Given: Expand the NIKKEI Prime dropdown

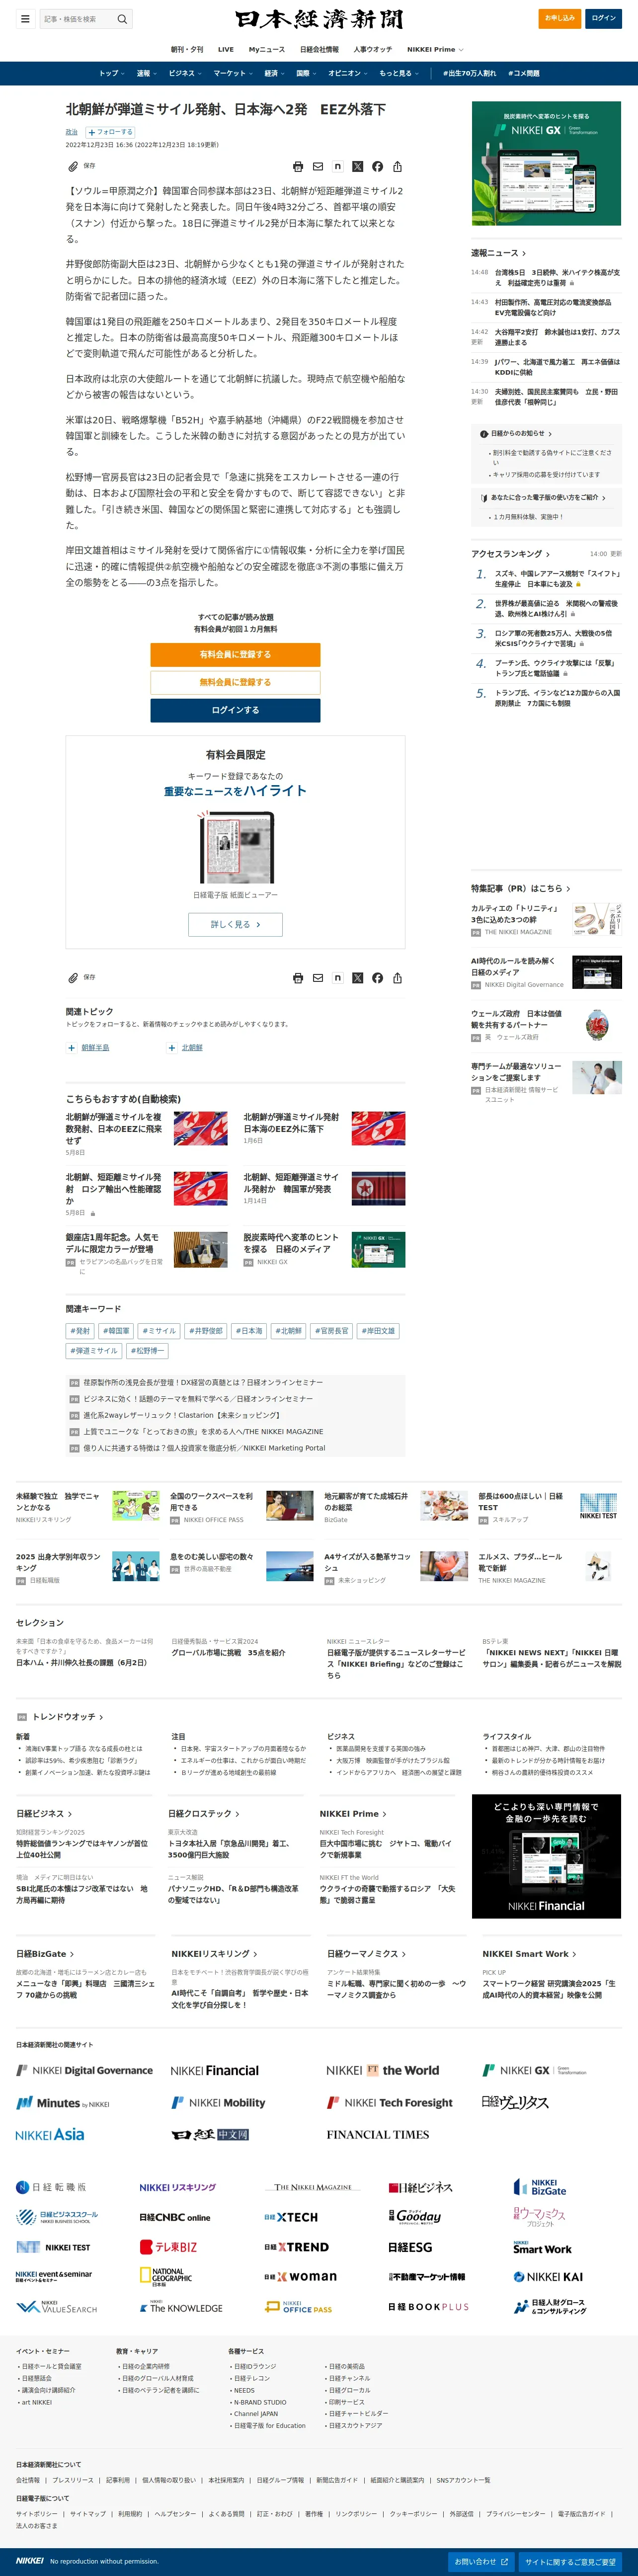Looking at the screenshot, I should (x=435, y=49).
